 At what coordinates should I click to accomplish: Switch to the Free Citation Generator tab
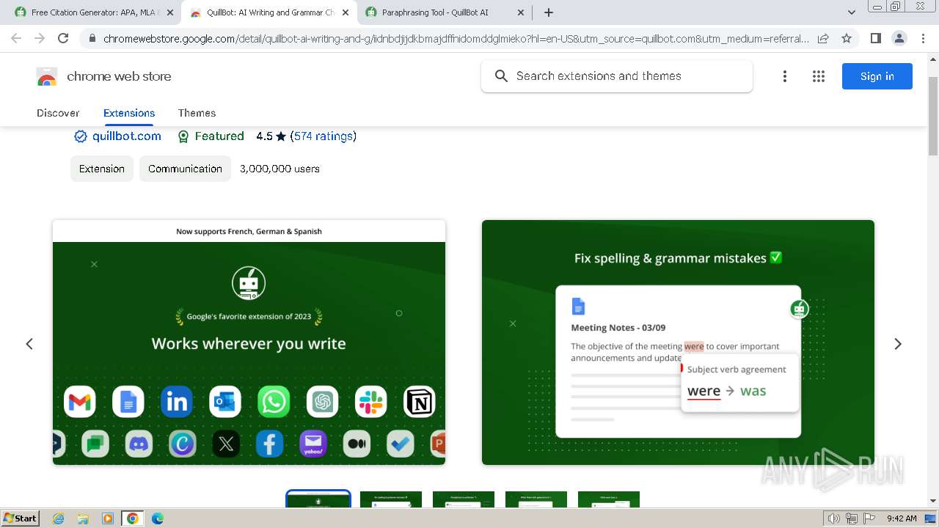pos(95,12)
